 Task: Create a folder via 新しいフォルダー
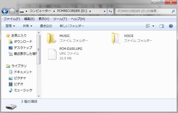[72, 26]
